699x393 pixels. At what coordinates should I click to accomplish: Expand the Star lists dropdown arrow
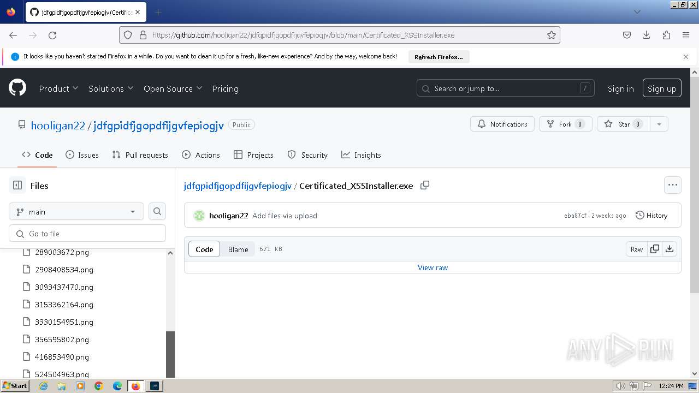coord(659,124)
